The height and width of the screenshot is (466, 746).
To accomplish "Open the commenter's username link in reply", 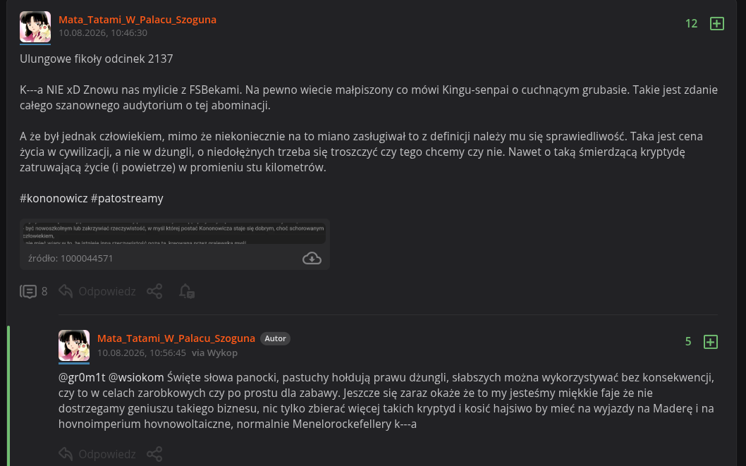I will click(176, 338).
